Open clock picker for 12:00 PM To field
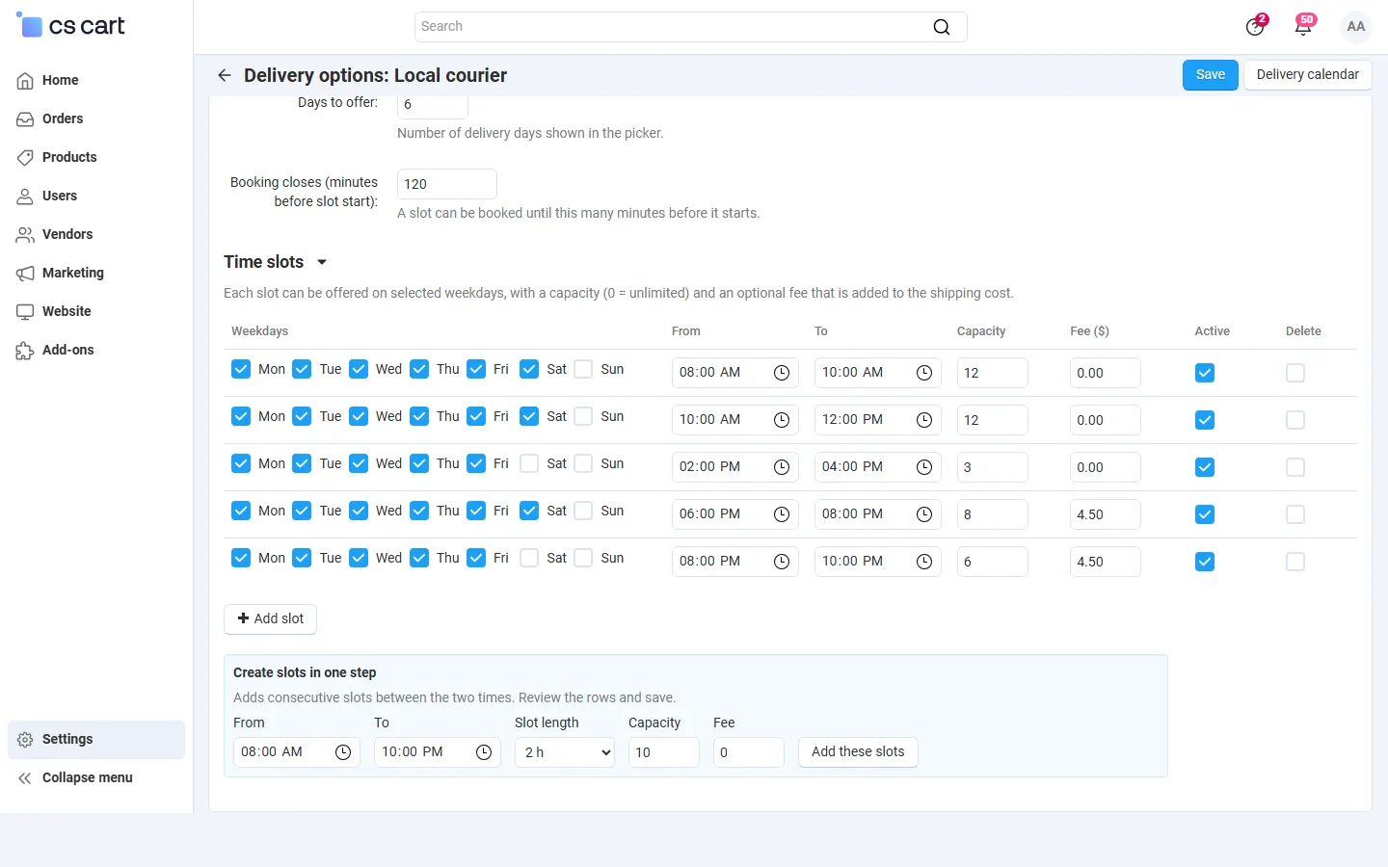This screenshot has height=867, width=1388. point(924,420)
